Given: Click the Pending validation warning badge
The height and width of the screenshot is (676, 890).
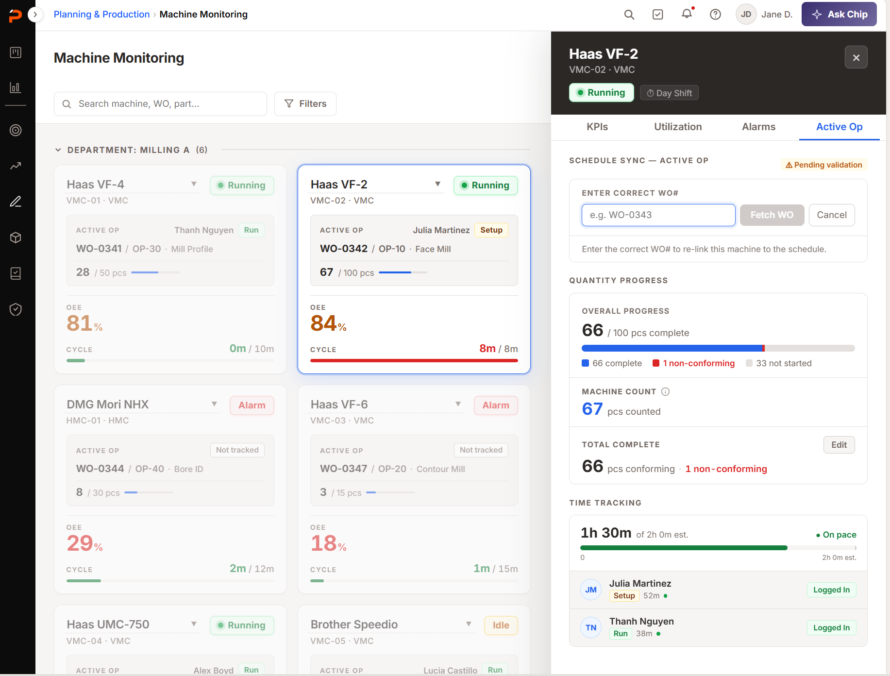Looking at the screenshot, I should click(x=824, y=165).
